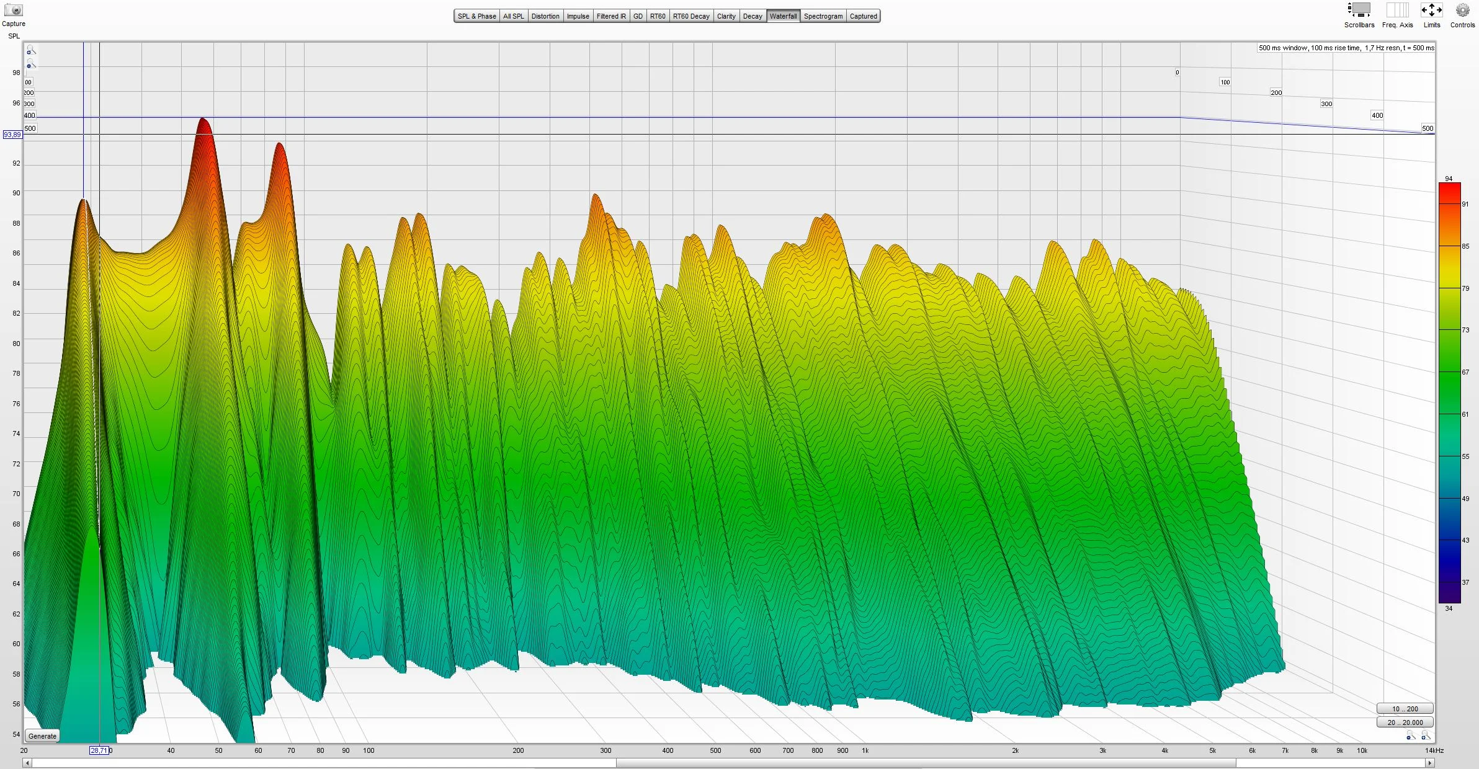This screenshot has width=1479, height=769.
Task: Click the 500 ms window info text
Action: 1346,48
